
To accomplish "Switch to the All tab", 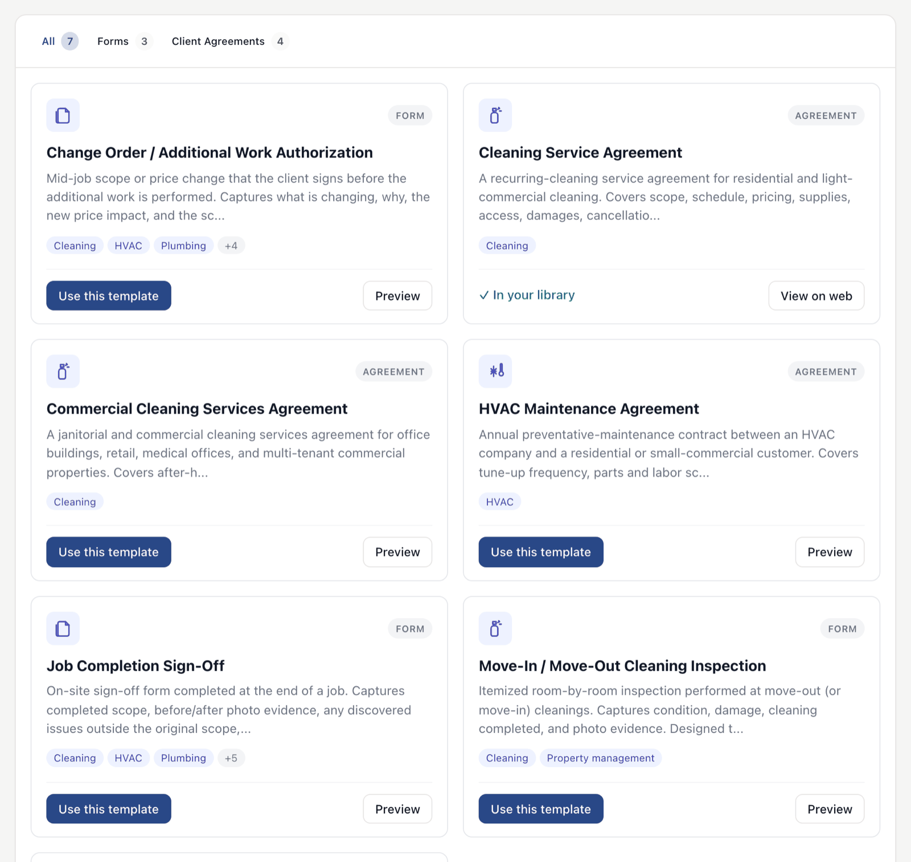I will pos(59,41).
